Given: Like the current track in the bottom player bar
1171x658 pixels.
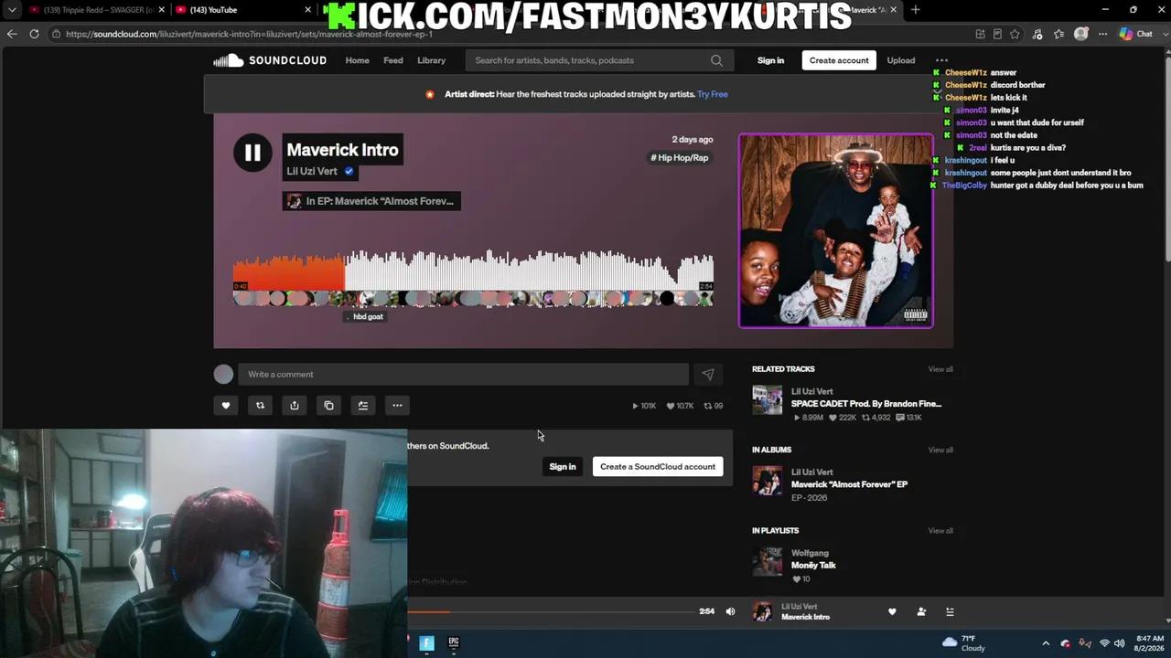Looking at the screenshot, I should (x=892, y=611).
